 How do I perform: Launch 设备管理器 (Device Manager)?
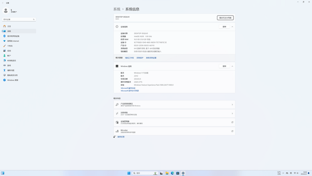coord(175,122)
